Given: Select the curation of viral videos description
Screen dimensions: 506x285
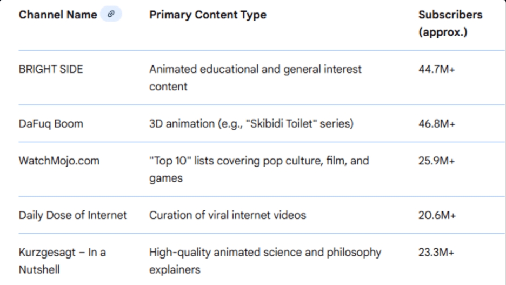Looking at the screenshot, I should (x=228, y=215).
